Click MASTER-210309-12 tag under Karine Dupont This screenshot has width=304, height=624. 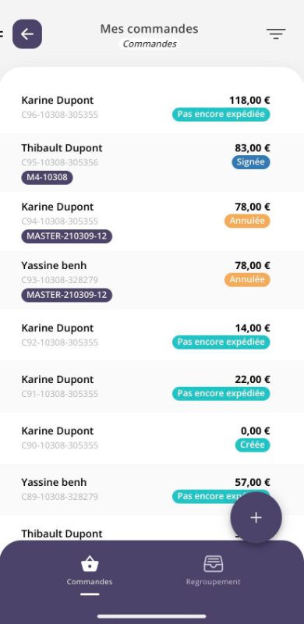point(67,236)
